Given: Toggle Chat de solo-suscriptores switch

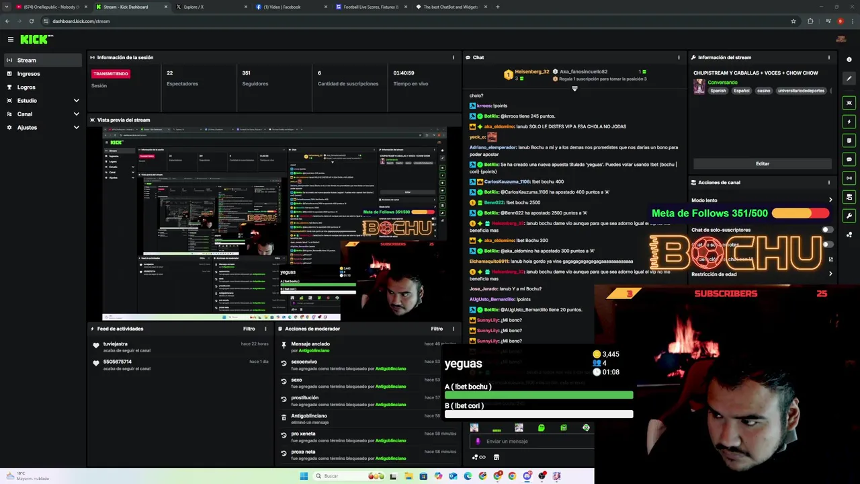Looking at the screenshot, I should pos(827,230).
